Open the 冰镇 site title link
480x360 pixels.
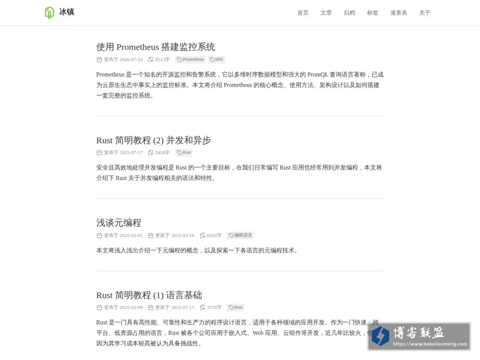67,12
